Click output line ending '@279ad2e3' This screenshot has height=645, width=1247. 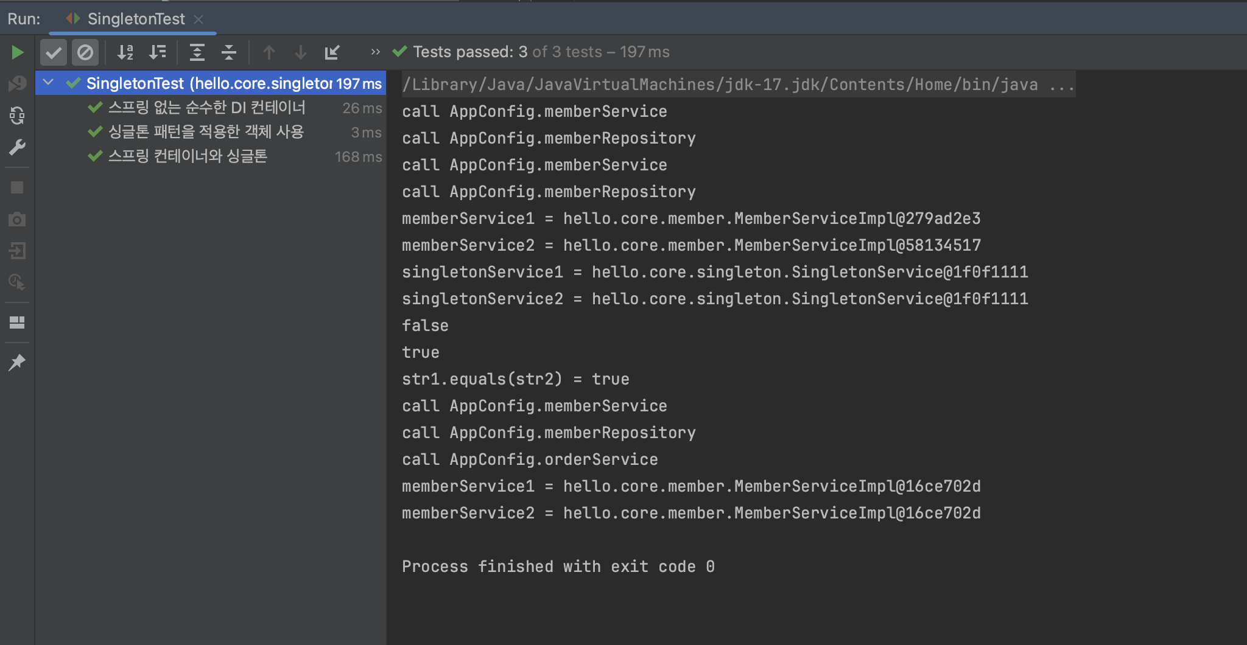(691, 218)
